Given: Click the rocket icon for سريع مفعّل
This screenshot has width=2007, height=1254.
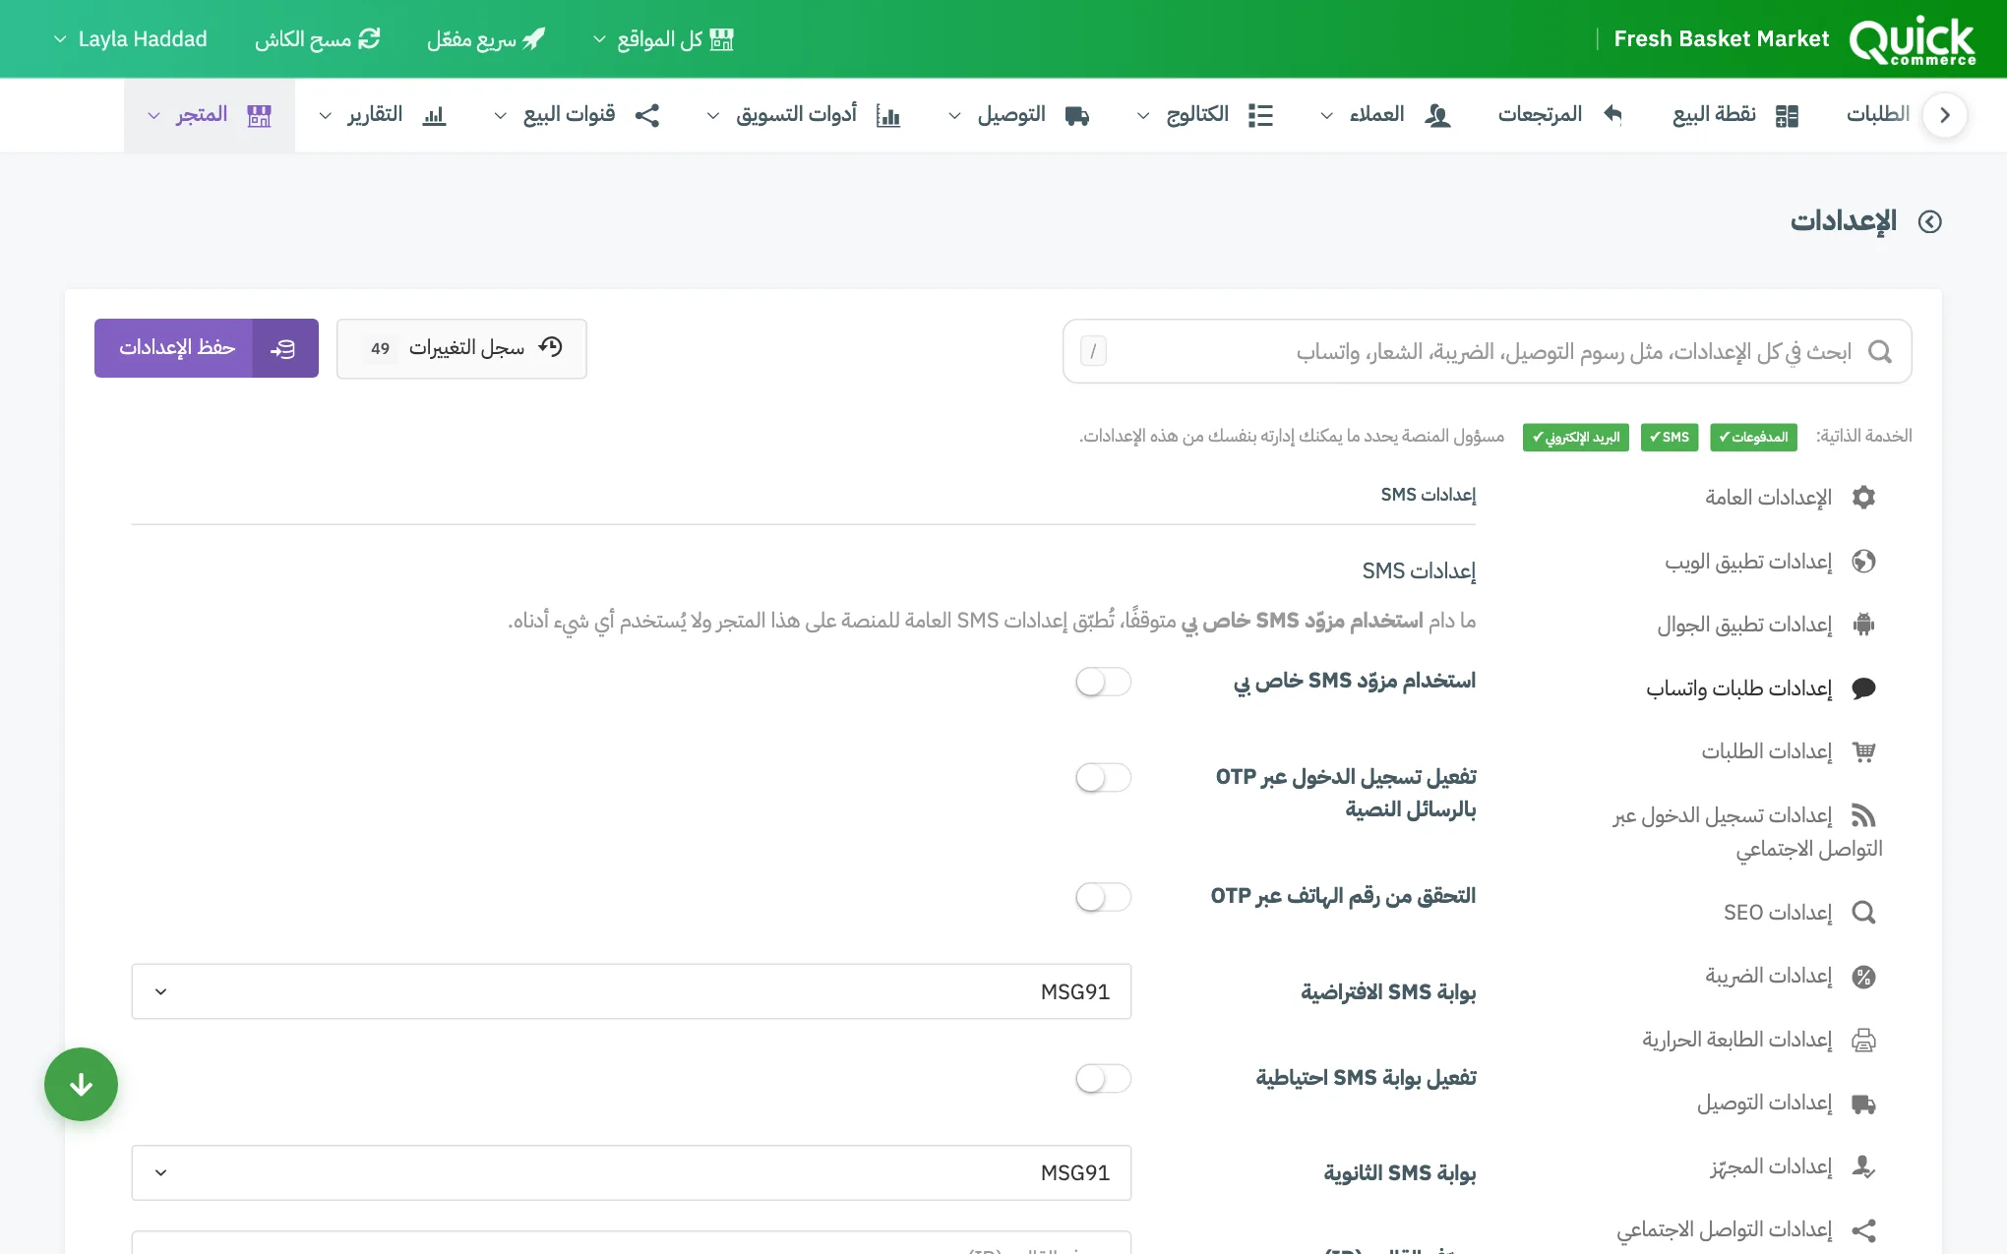Looking at the screenshot, I should click(x=533, y=39).
